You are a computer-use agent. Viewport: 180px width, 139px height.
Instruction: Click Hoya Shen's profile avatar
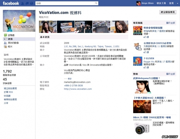[138, 3]
